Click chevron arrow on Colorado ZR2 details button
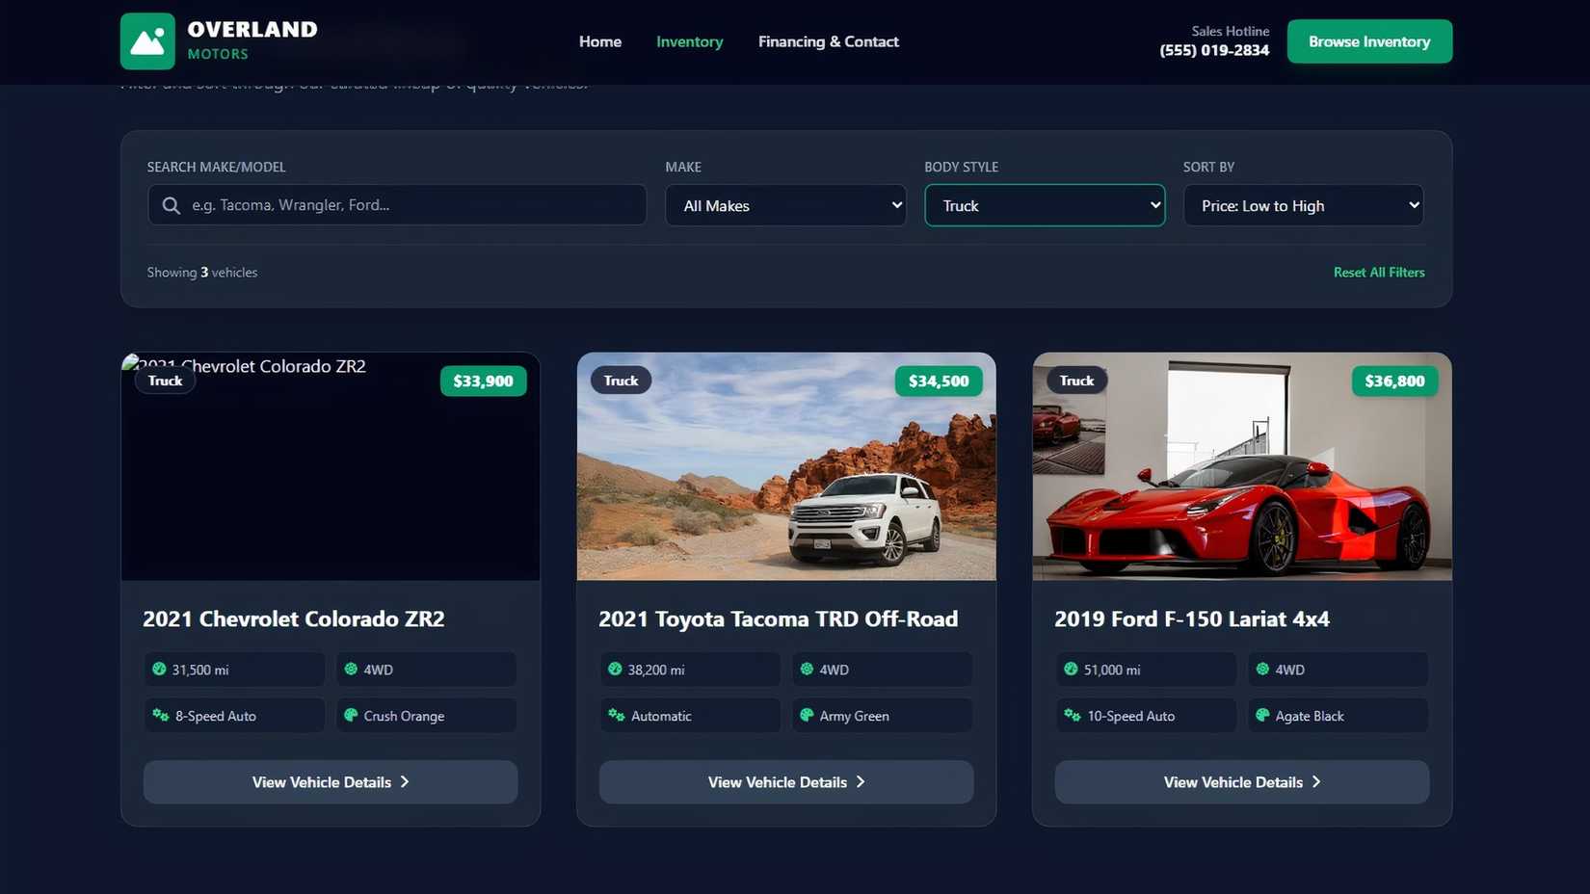Viewport: 1590px width, 894px height. 405,782
